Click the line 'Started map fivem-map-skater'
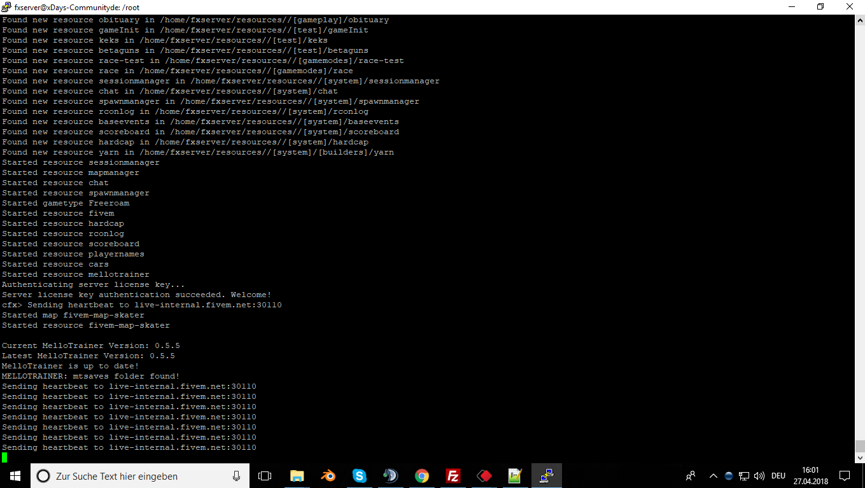 pos(73,315)
